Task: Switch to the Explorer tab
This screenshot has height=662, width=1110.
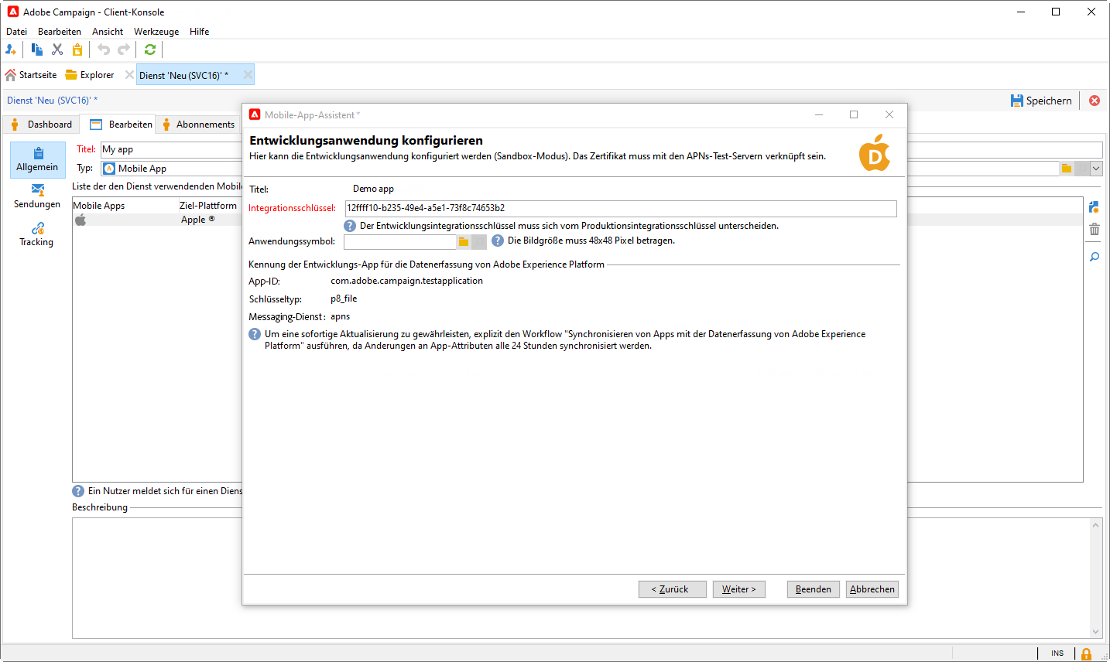Action: coord(90,75)
